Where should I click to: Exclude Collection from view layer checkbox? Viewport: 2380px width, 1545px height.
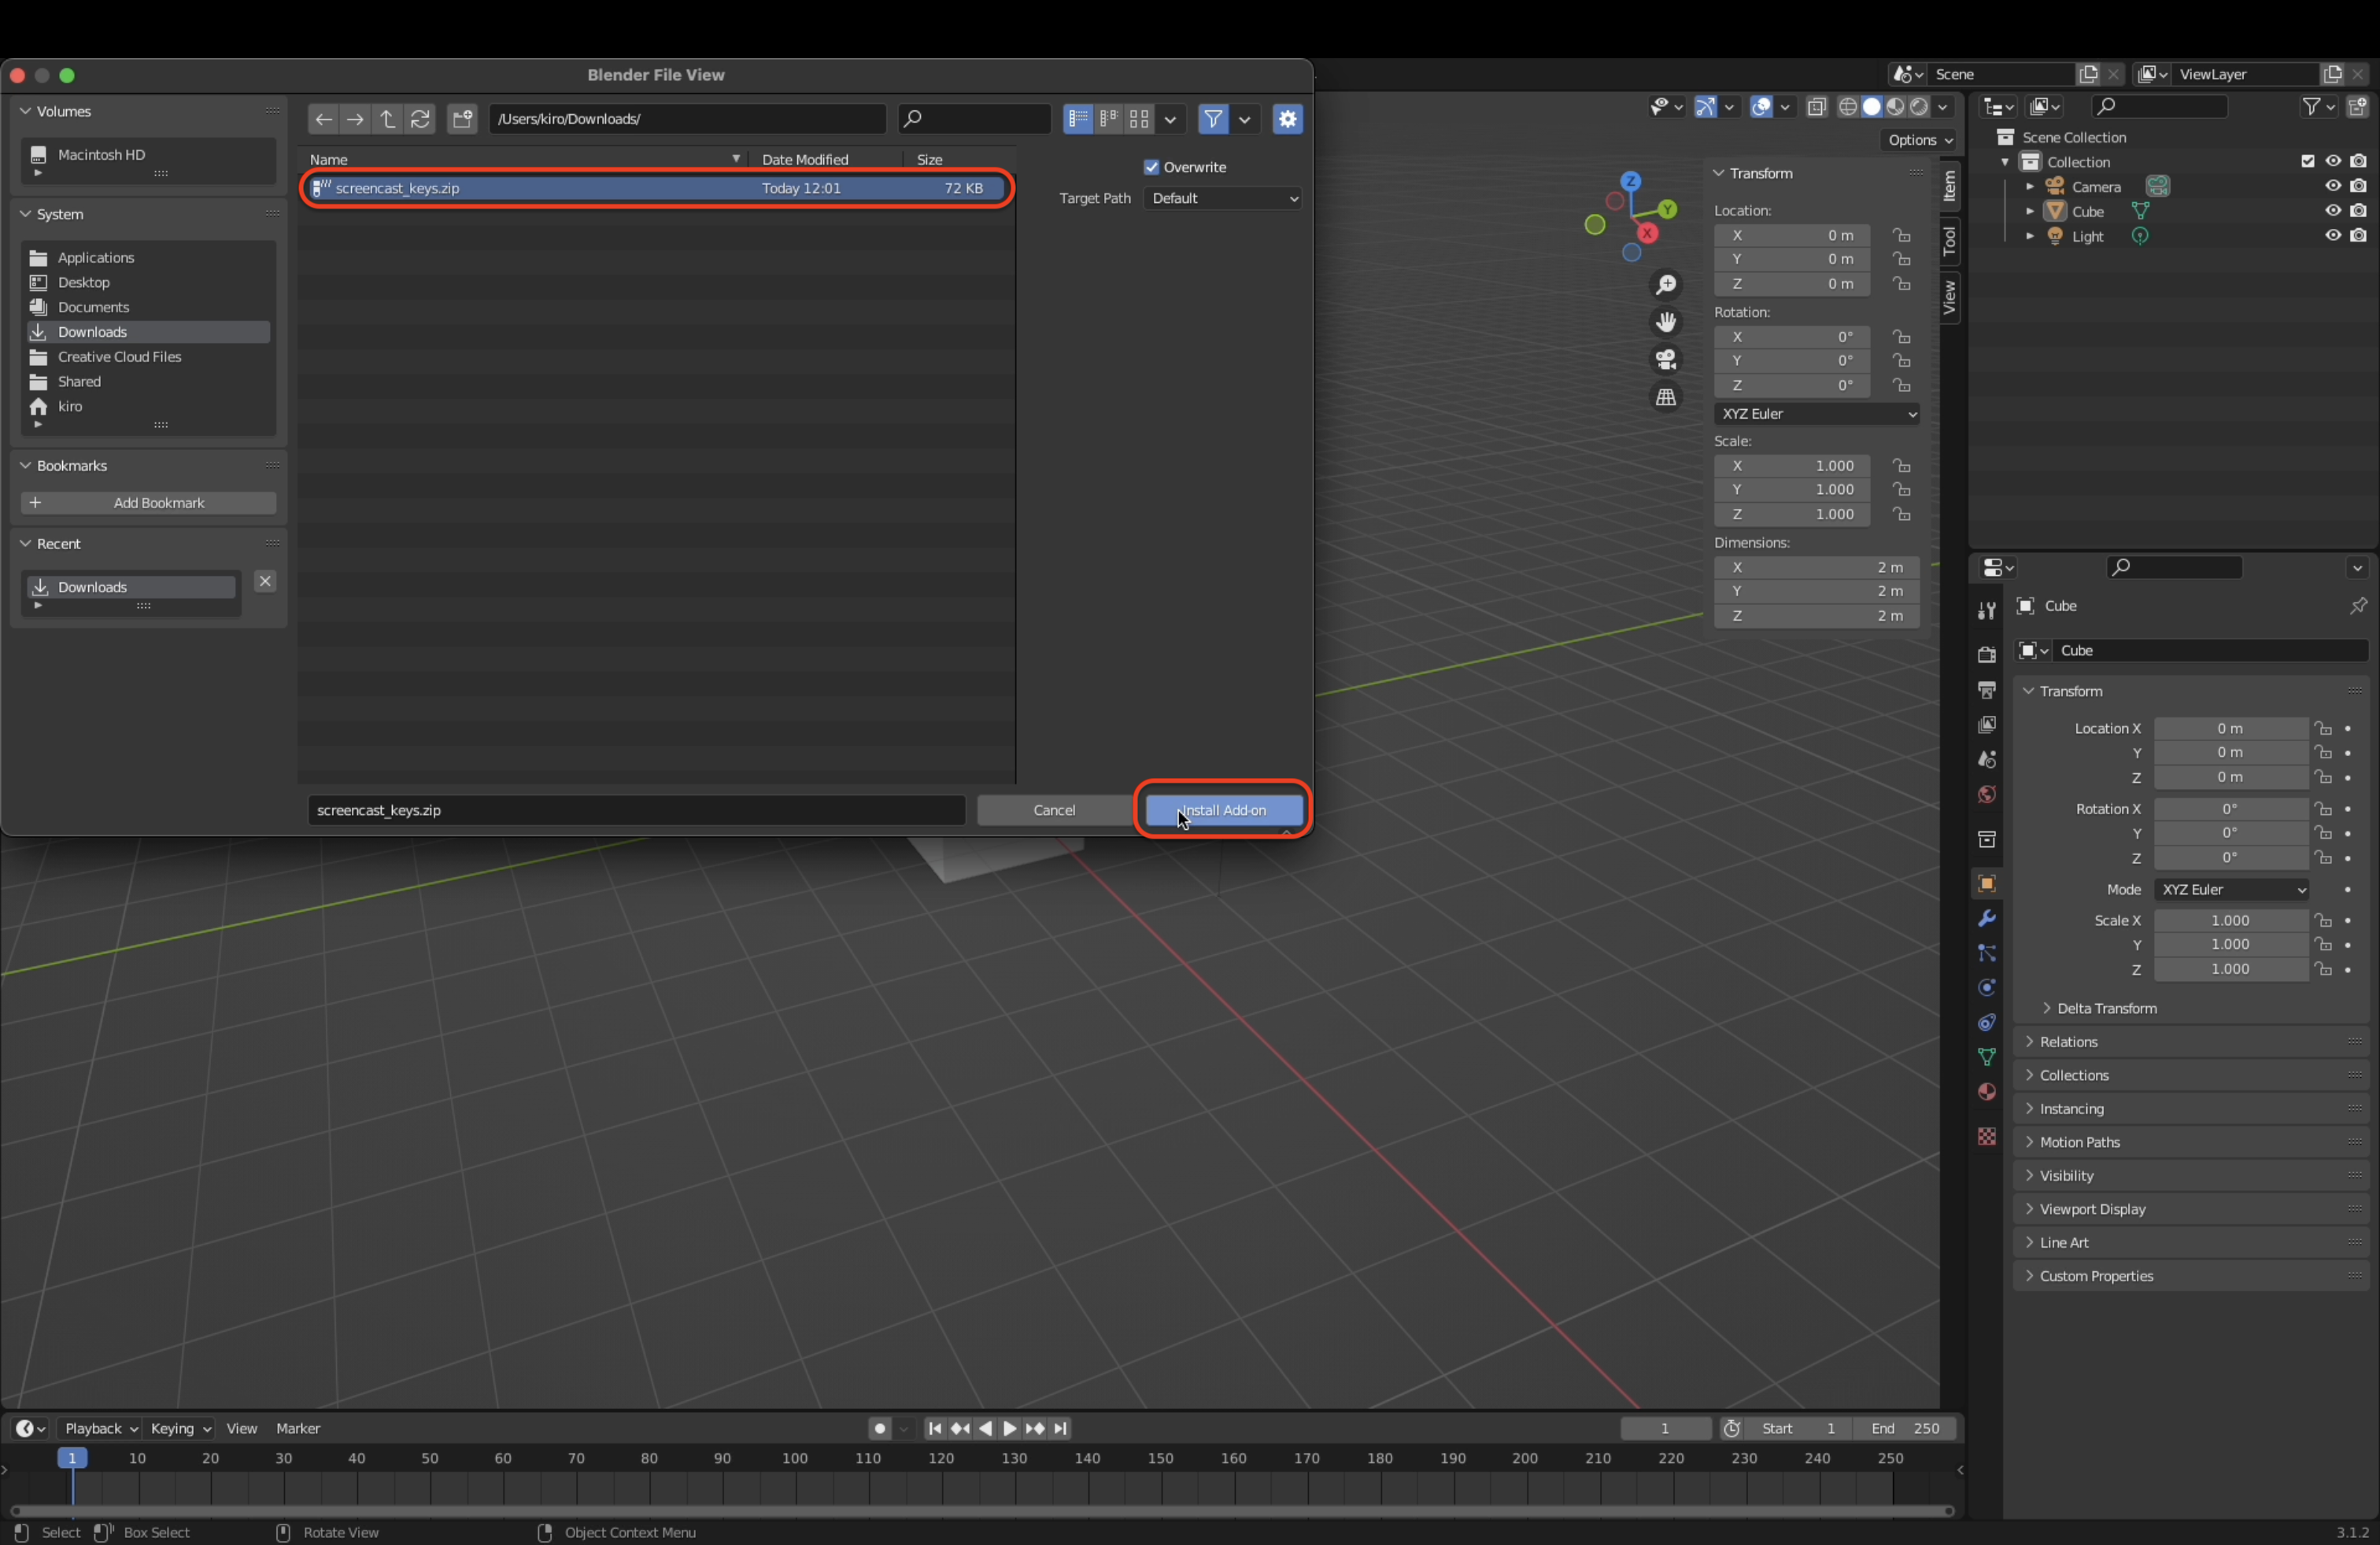click(x=2308, y=161)
